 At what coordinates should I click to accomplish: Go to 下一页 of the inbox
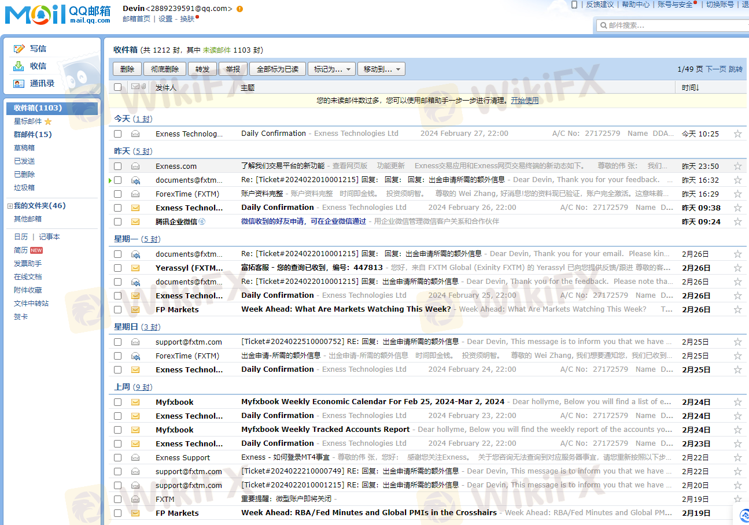715,69
